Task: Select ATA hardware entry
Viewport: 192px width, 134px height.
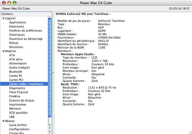Action: point(12,55)
